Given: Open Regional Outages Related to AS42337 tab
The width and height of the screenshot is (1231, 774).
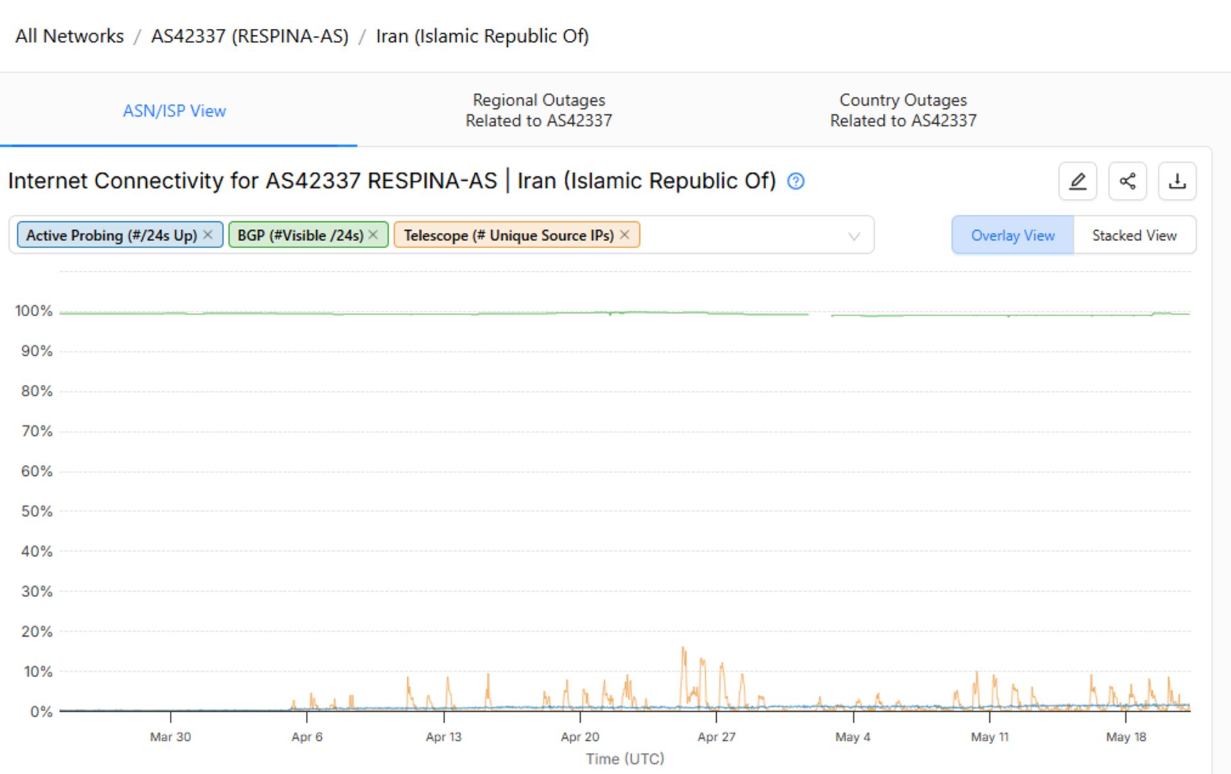Looking at the screenshot, I should pos(539,110).
